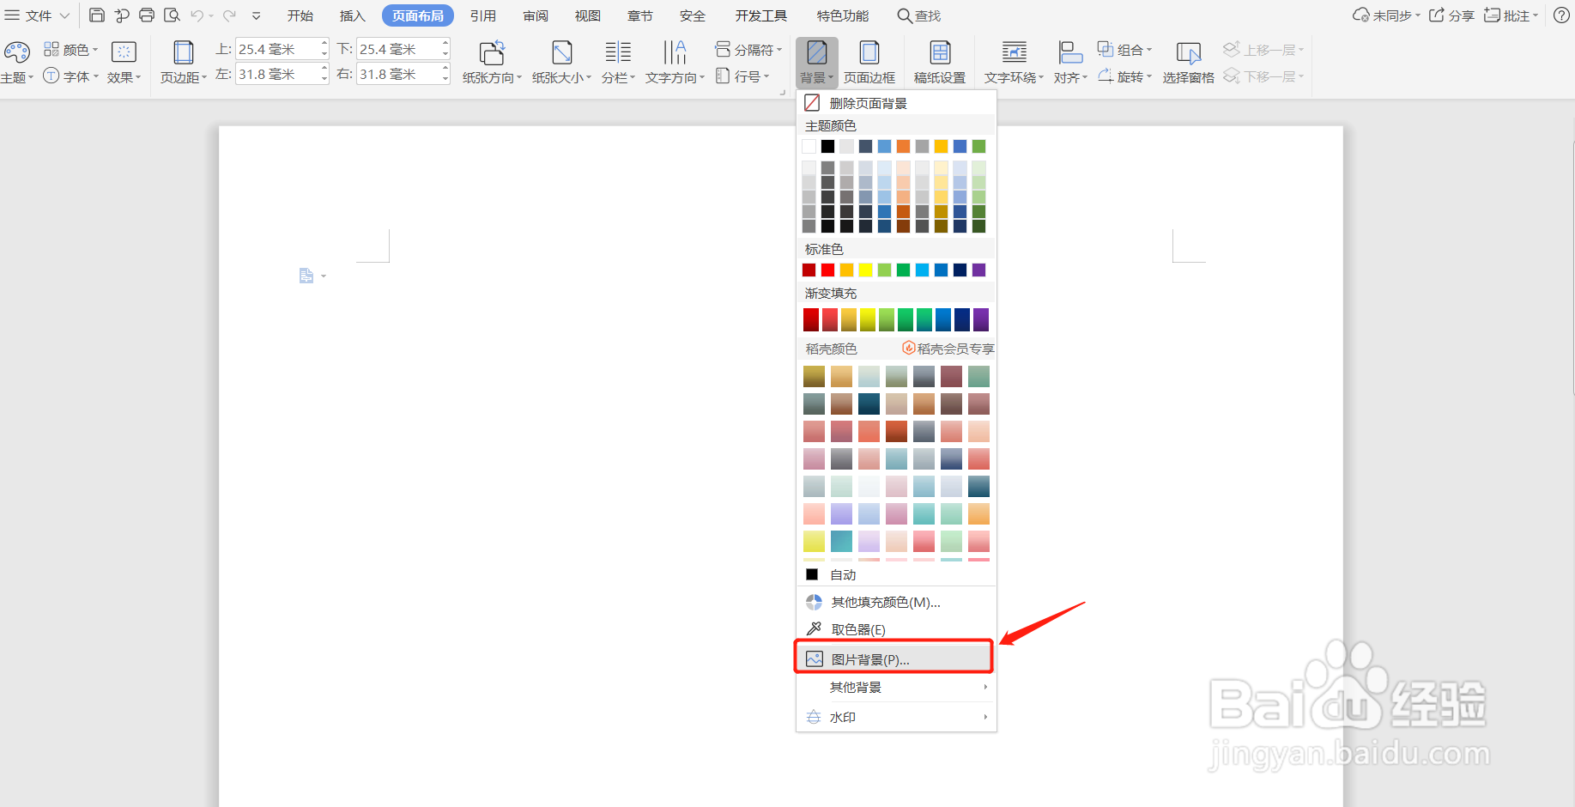Image resolution: width=1575 pixels, height=807 pixels.
Task: Click the 文字环绕 text wrap icon
Action: 1015,52
